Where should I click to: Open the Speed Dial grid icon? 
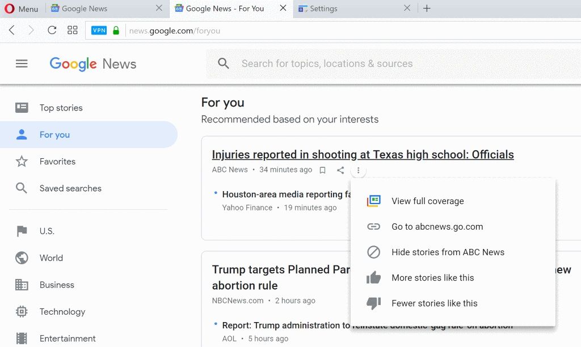tap(73, 31)
